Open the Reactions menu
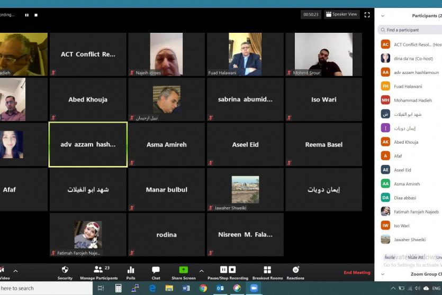The width and height of the screenshot is (442, 295). tap(295, 272)
